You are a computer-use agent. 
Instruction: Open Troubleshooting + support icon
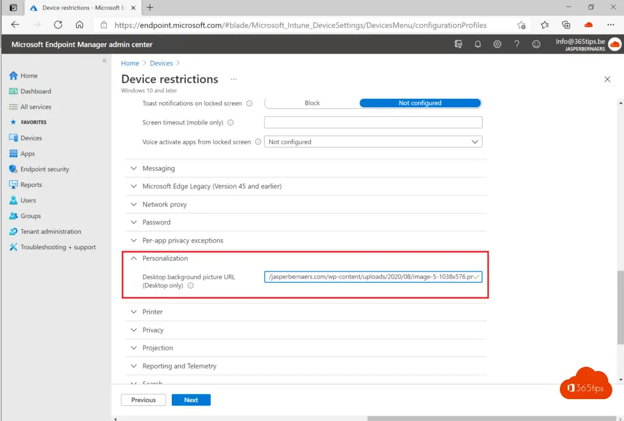(13, 247)
